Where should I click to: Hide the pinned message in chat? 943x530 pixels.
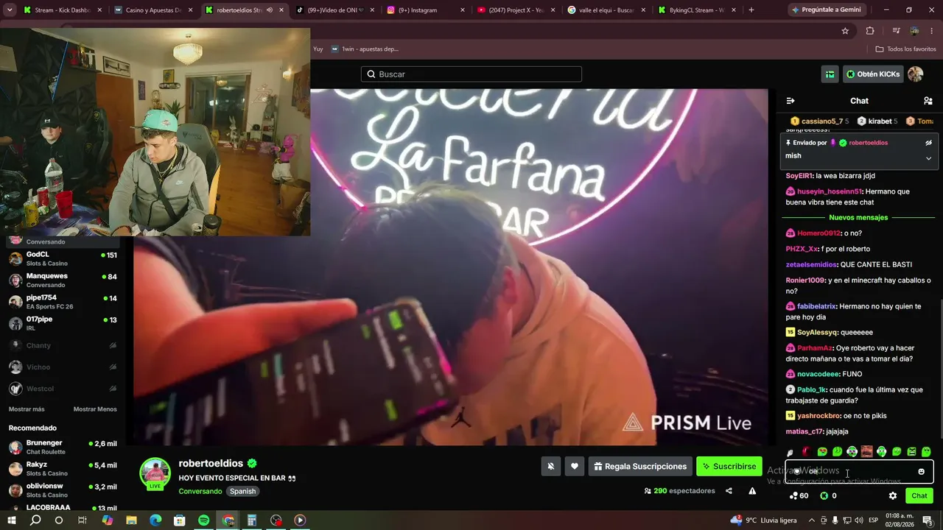point(928,143)
